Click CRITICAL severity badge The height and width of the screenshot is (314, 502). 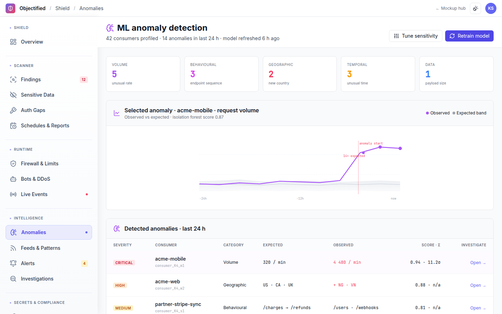[124, 263]
